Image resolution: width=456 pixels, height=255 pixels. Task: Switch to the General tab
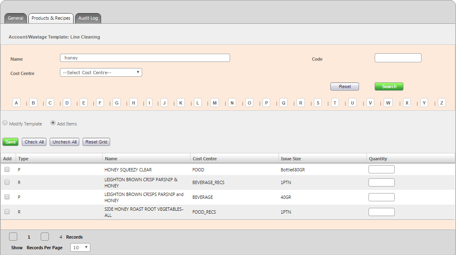(x=16, y=18)
